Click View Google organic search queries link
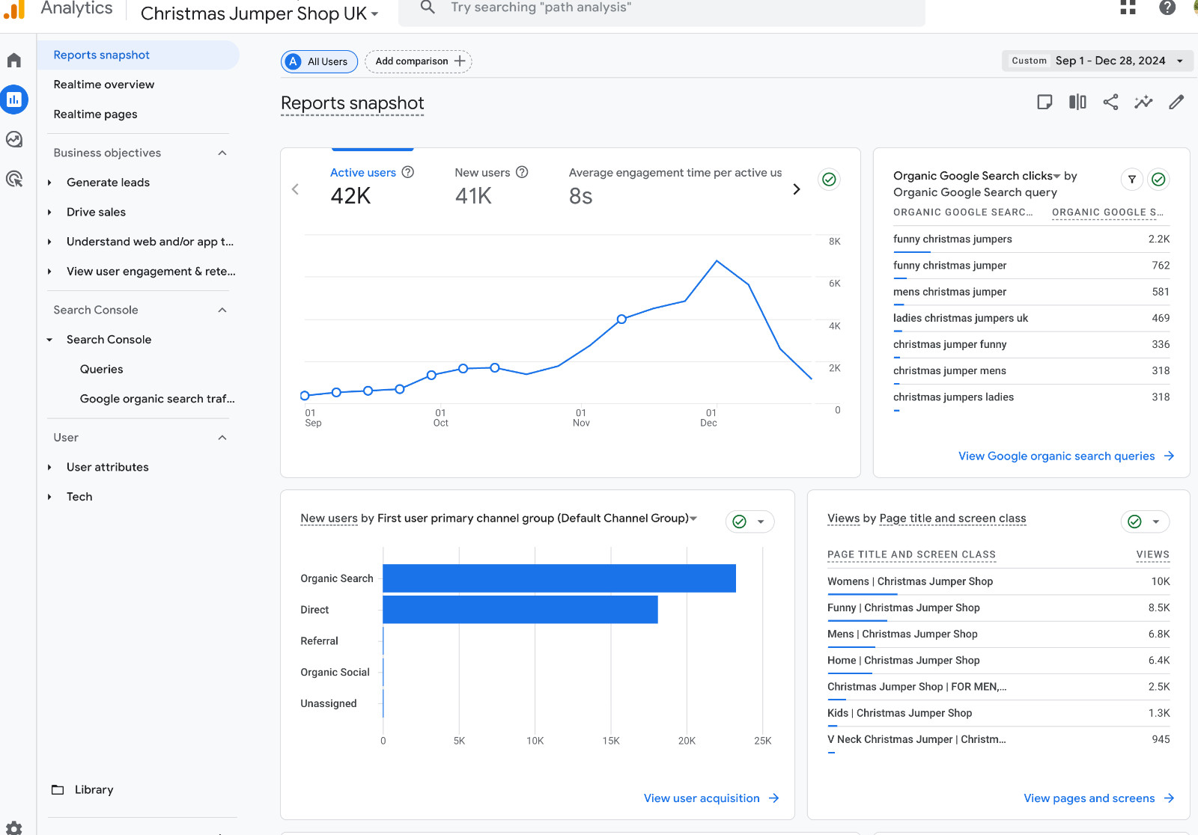 1066,456
